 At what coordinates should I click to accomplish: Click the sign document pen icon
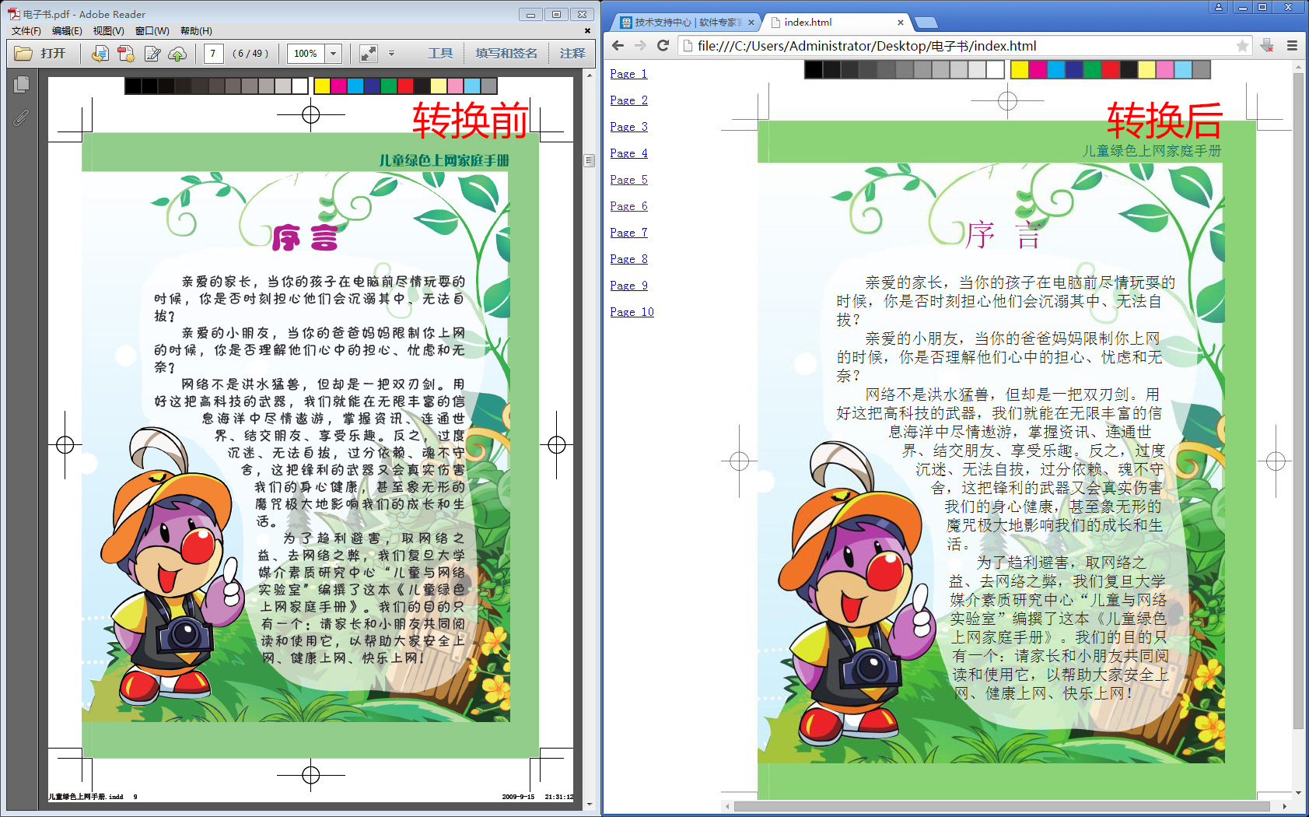click(152, 53)
